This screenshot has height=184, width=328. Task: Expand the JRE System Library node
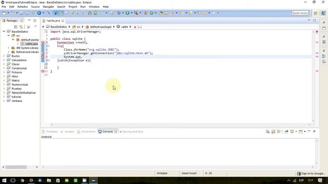(x=9, y=48)
